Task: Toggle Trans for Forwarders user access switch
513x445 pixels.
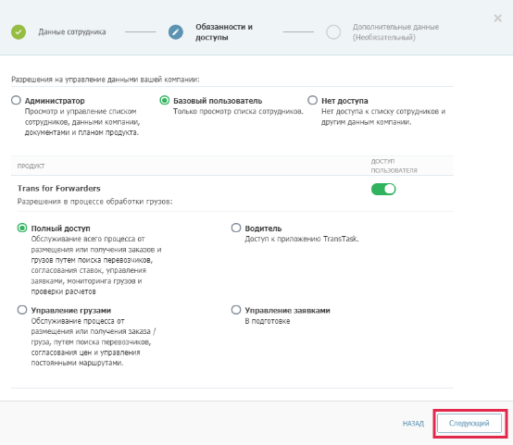Action: coord(383,189)
